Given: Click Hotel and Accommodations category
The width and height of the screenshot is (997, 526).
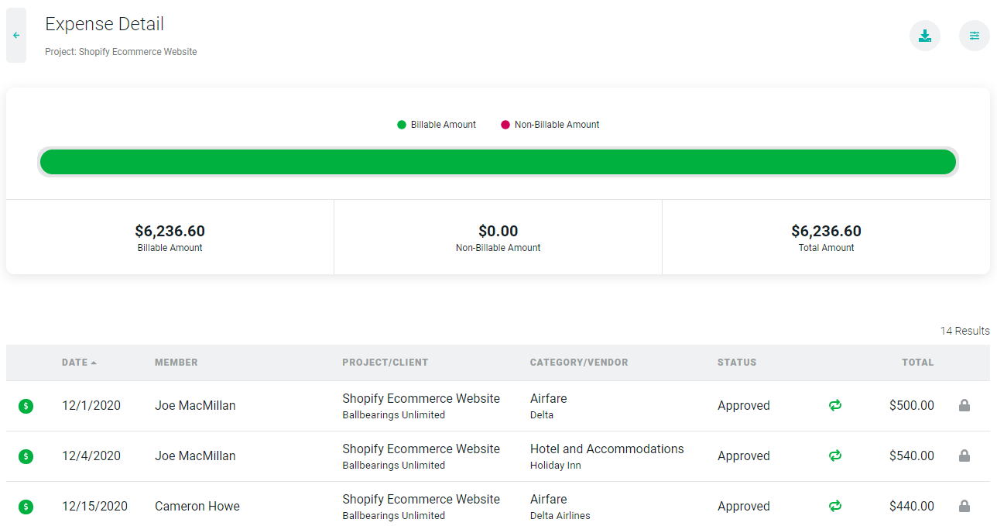Looking at the screenshot, I should [607, 449].
